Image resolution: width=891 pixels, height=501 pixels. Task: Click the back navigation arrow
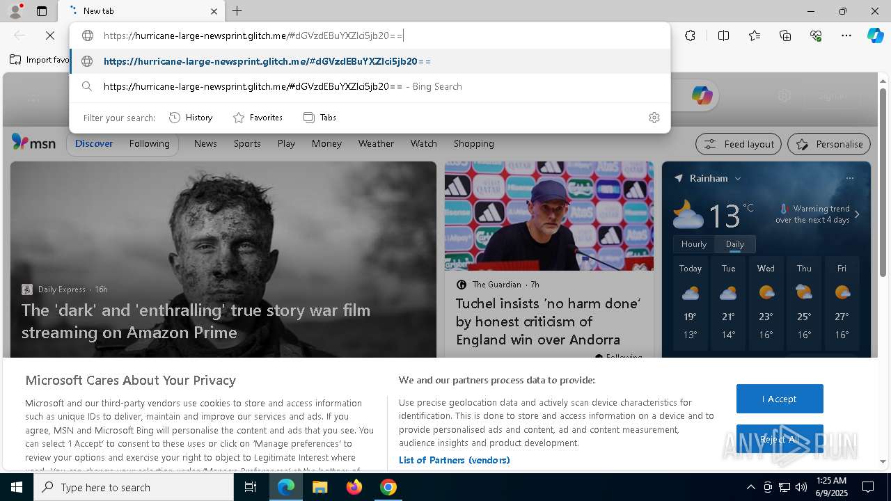click(19, 35)
